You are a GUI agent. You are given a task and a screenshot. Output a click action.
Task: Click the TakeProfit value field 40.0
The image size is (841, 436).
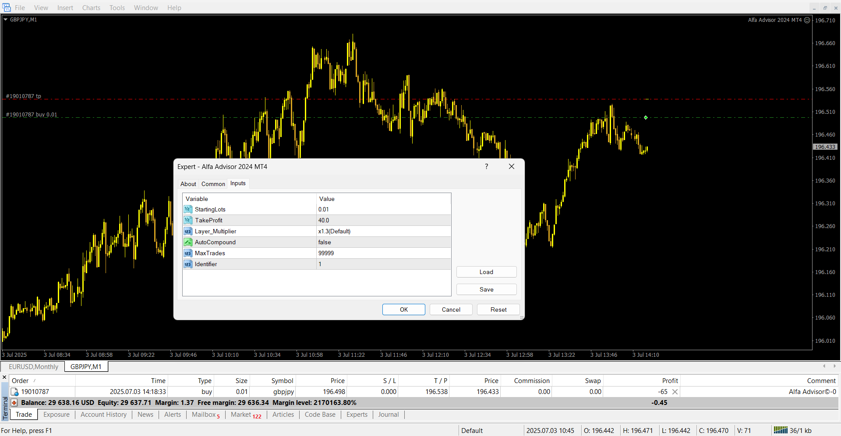[383, 220]
